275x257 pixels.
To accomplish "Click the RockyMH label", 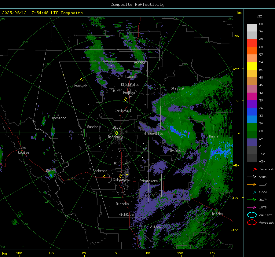I will pyautogui.click(x=81, y=86).
